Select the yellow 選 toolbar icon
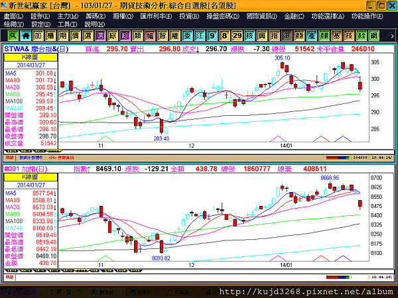 [88, 36]
